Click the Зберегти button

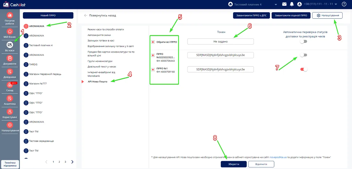coord(233,164)
